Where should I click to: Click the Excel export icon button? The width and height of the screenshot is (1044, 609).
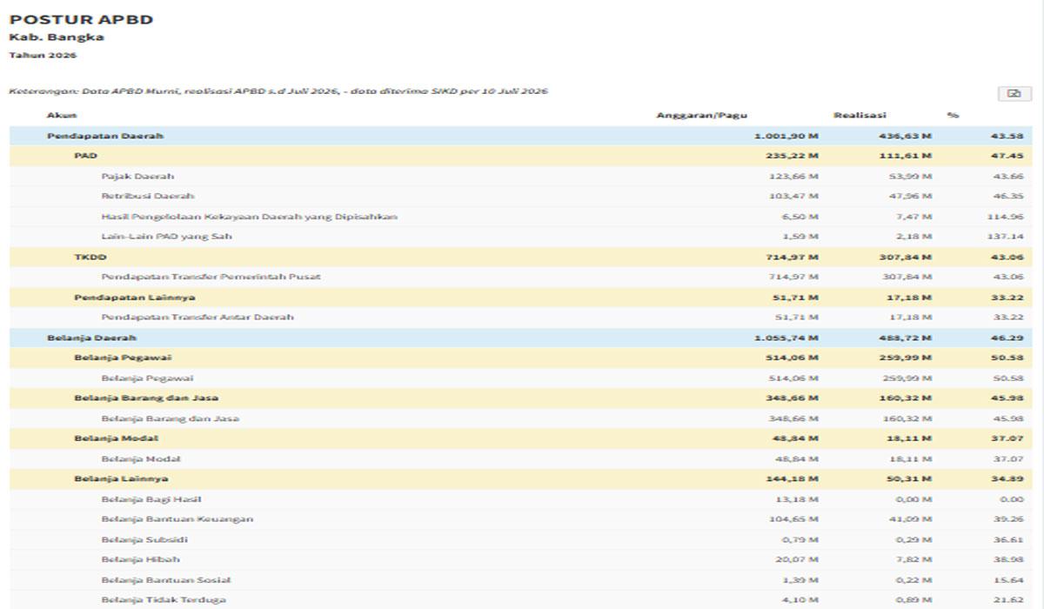tap(1014, 94)
